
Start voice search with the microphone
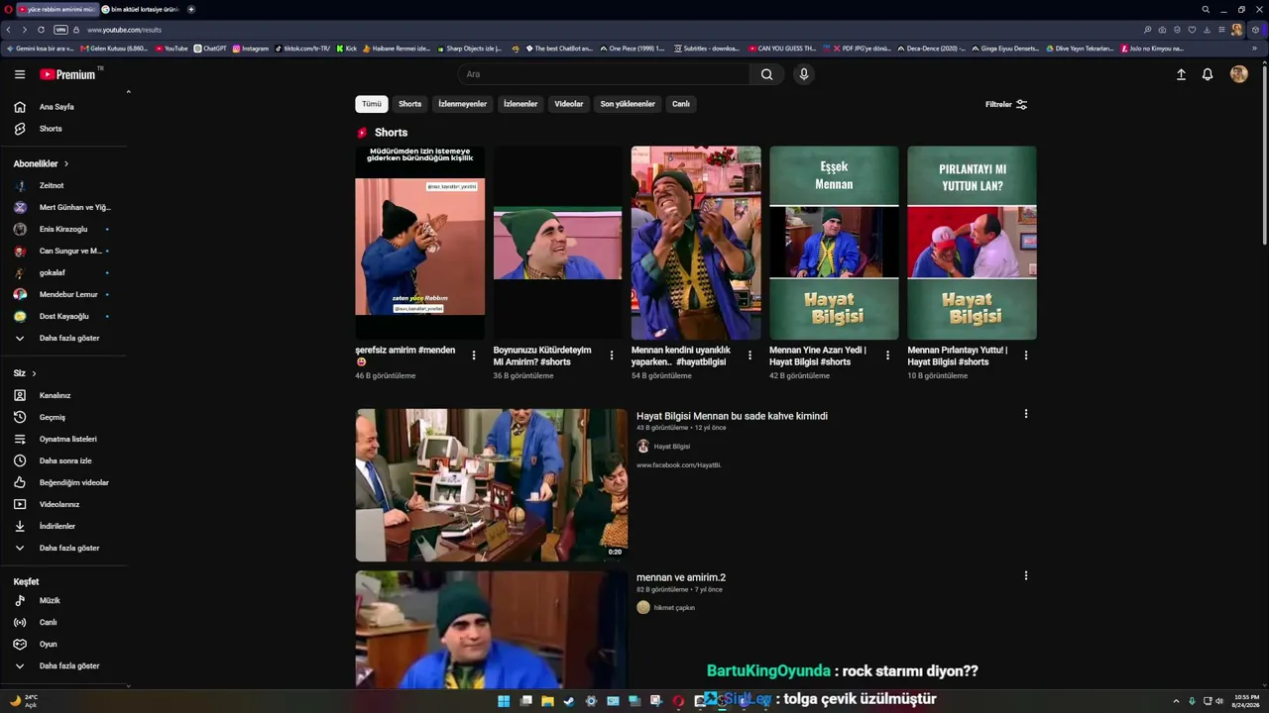point(804,74)
